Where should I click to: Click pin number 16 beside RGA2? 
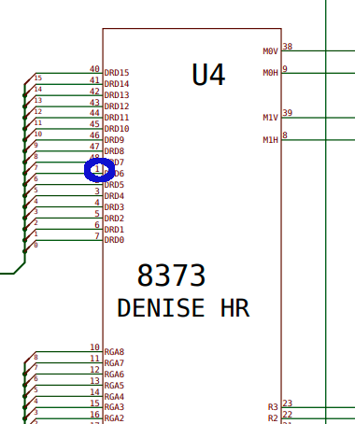94,415
